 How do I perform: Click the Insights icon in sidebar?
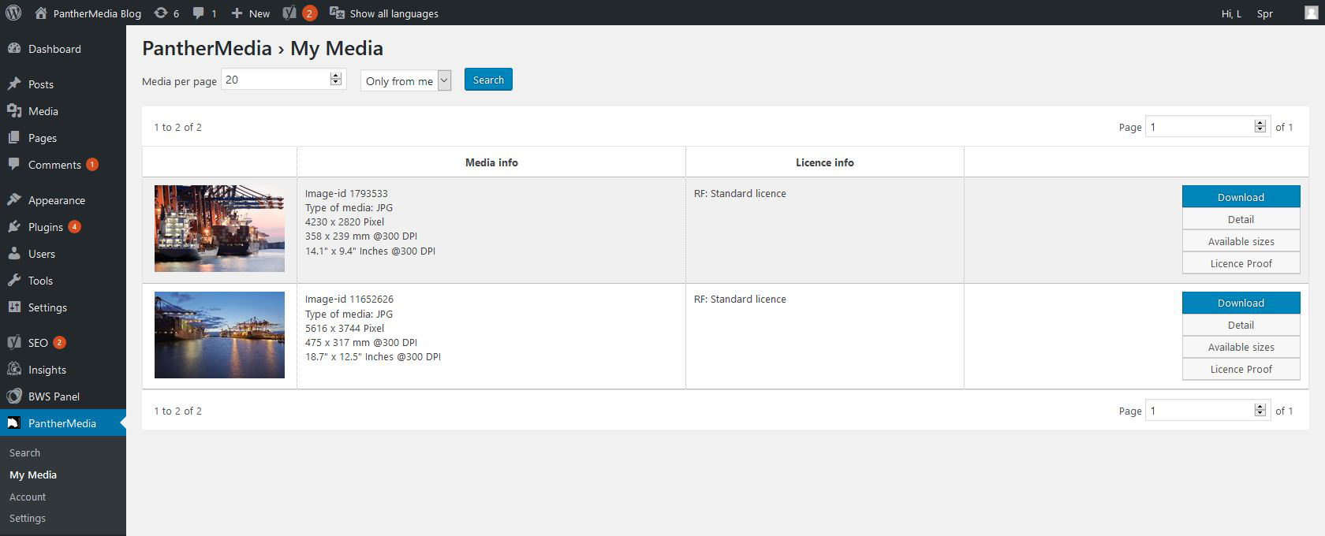tap(13, 369)
